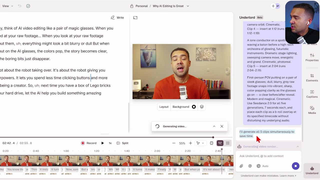Click the Record button
This screenshot has width=320, height=180.
point(89,143)
